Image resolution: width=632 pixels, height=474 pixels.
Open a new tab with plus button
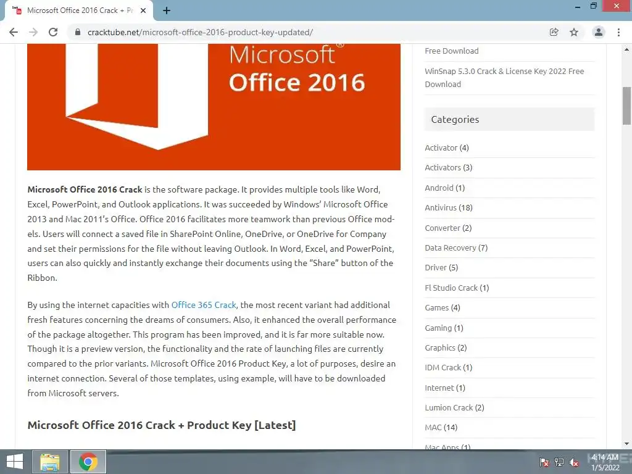[x=167, y=10]
